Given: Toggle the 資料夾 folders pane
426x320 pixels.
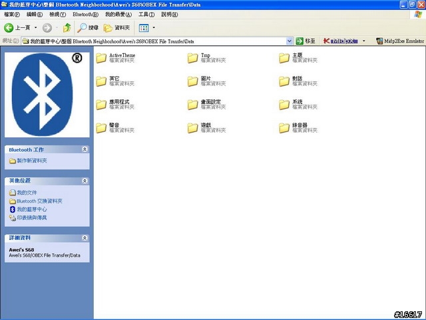Looking at the screenshot, I should pyautogui.click(x=117, y=28).
